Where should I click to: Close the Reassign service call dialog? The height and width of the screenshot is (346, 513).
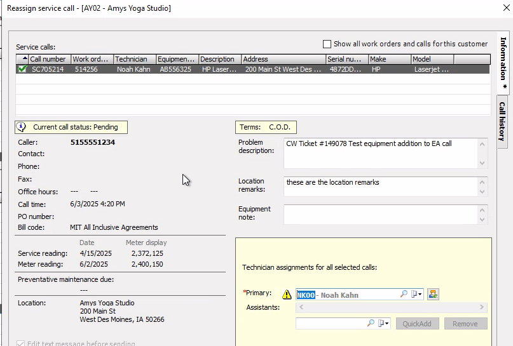(506, 8)
